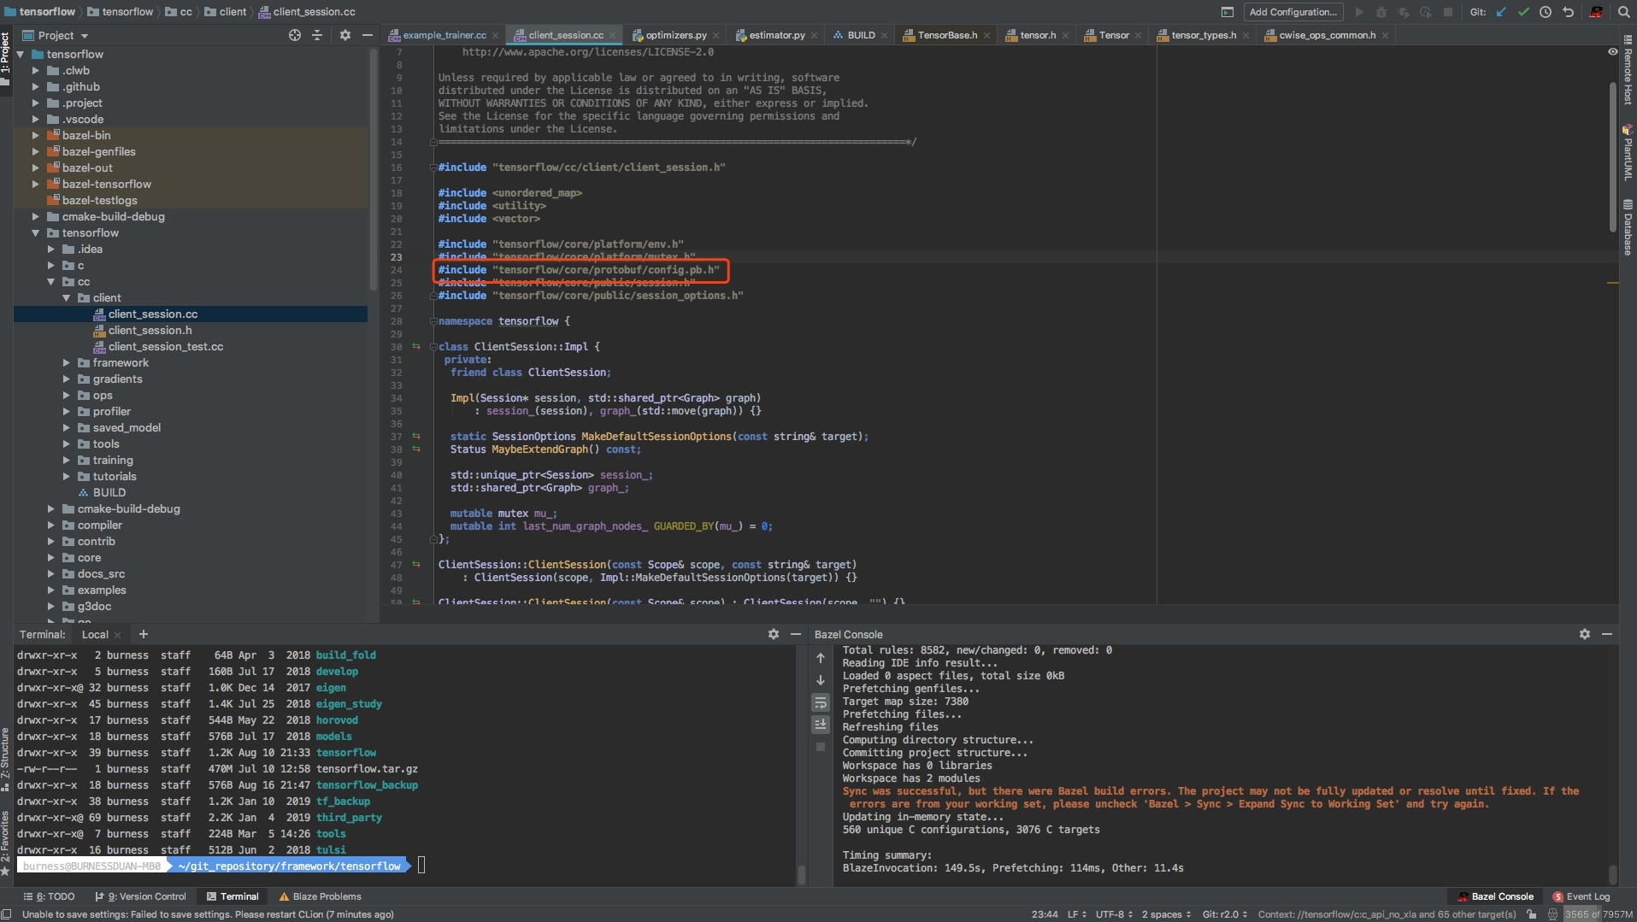This screenshot has width=1637, height=922.
Task: Expand the framework folder in project tree
Action: tap(67, 363)
